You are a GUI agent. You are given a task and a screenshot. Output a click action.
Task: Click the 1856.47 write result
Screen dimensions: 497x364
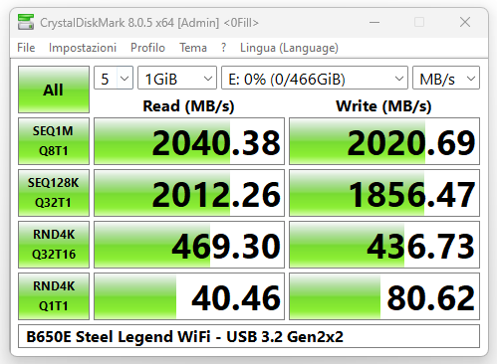384,193
